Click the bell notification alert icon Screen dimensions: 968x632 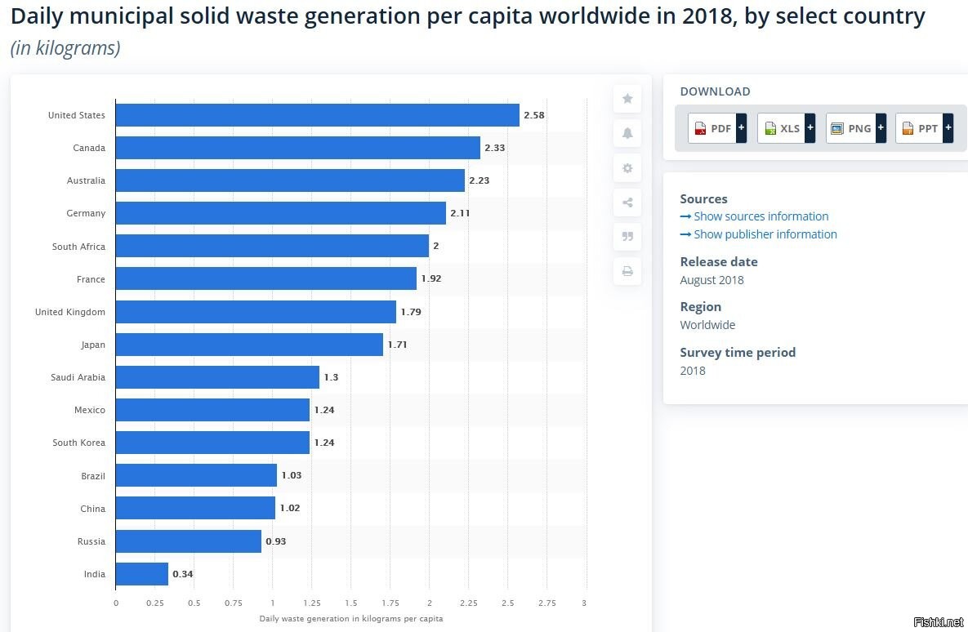(627, 133)
